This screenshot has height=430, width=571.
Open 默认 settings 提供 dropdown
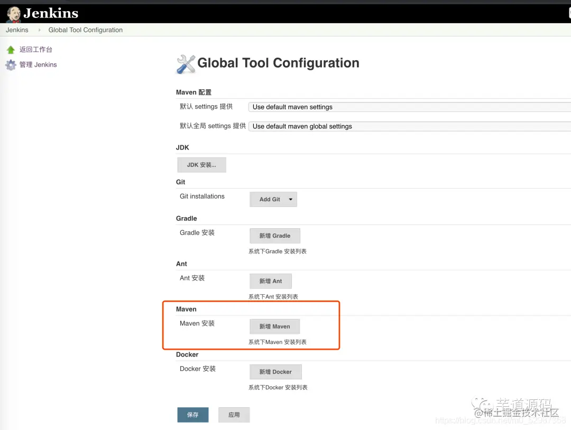coord(410,107)
